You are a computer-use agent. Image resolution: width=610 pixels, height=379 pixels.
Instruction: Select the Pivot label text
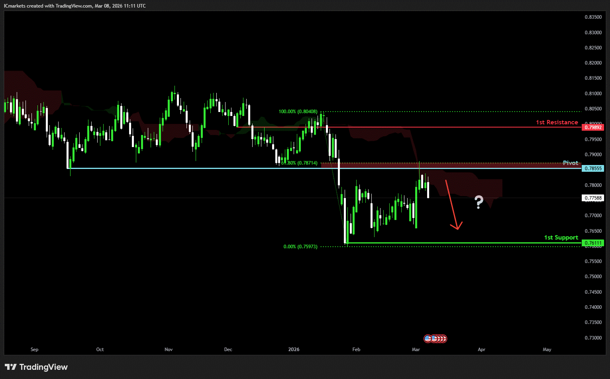(570, 163)
